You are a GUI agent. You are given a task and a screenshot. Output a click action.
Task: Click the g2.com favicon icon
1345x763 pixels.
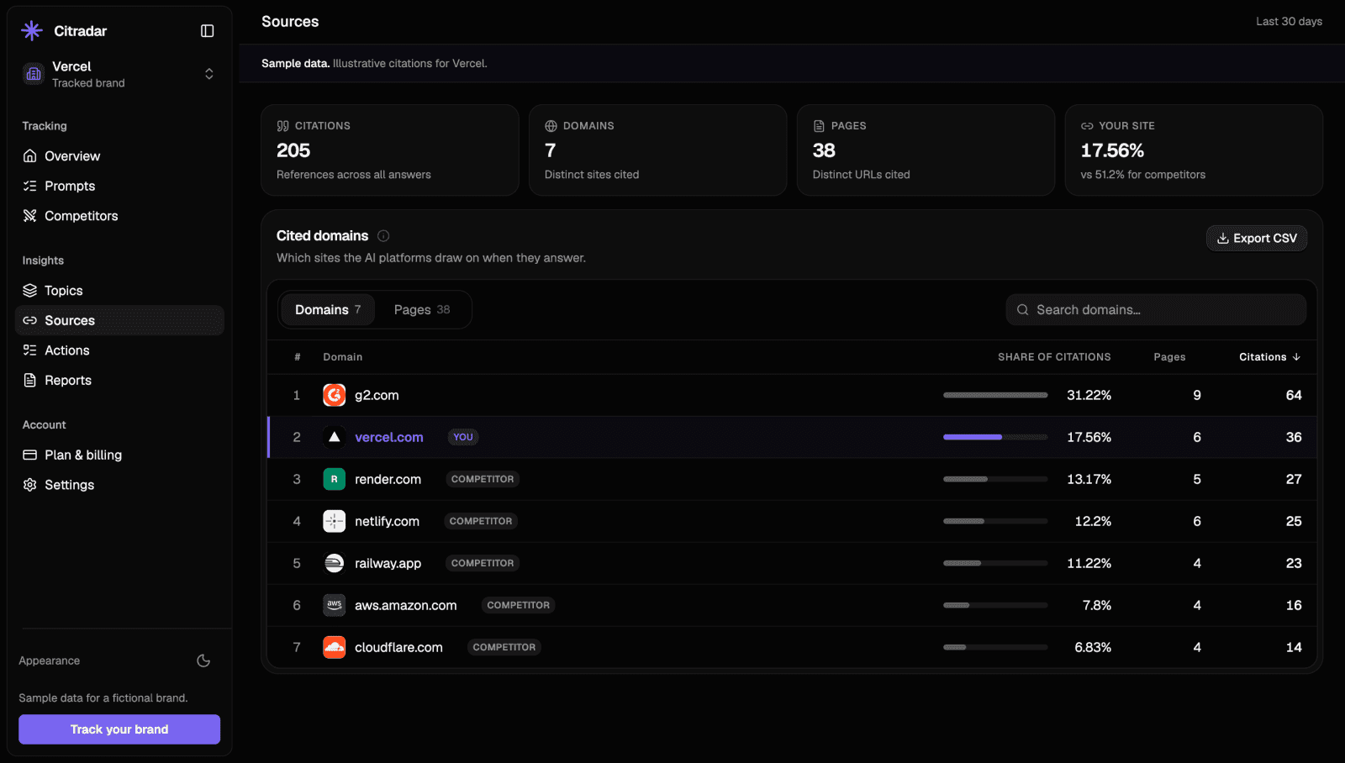(335, 395)
